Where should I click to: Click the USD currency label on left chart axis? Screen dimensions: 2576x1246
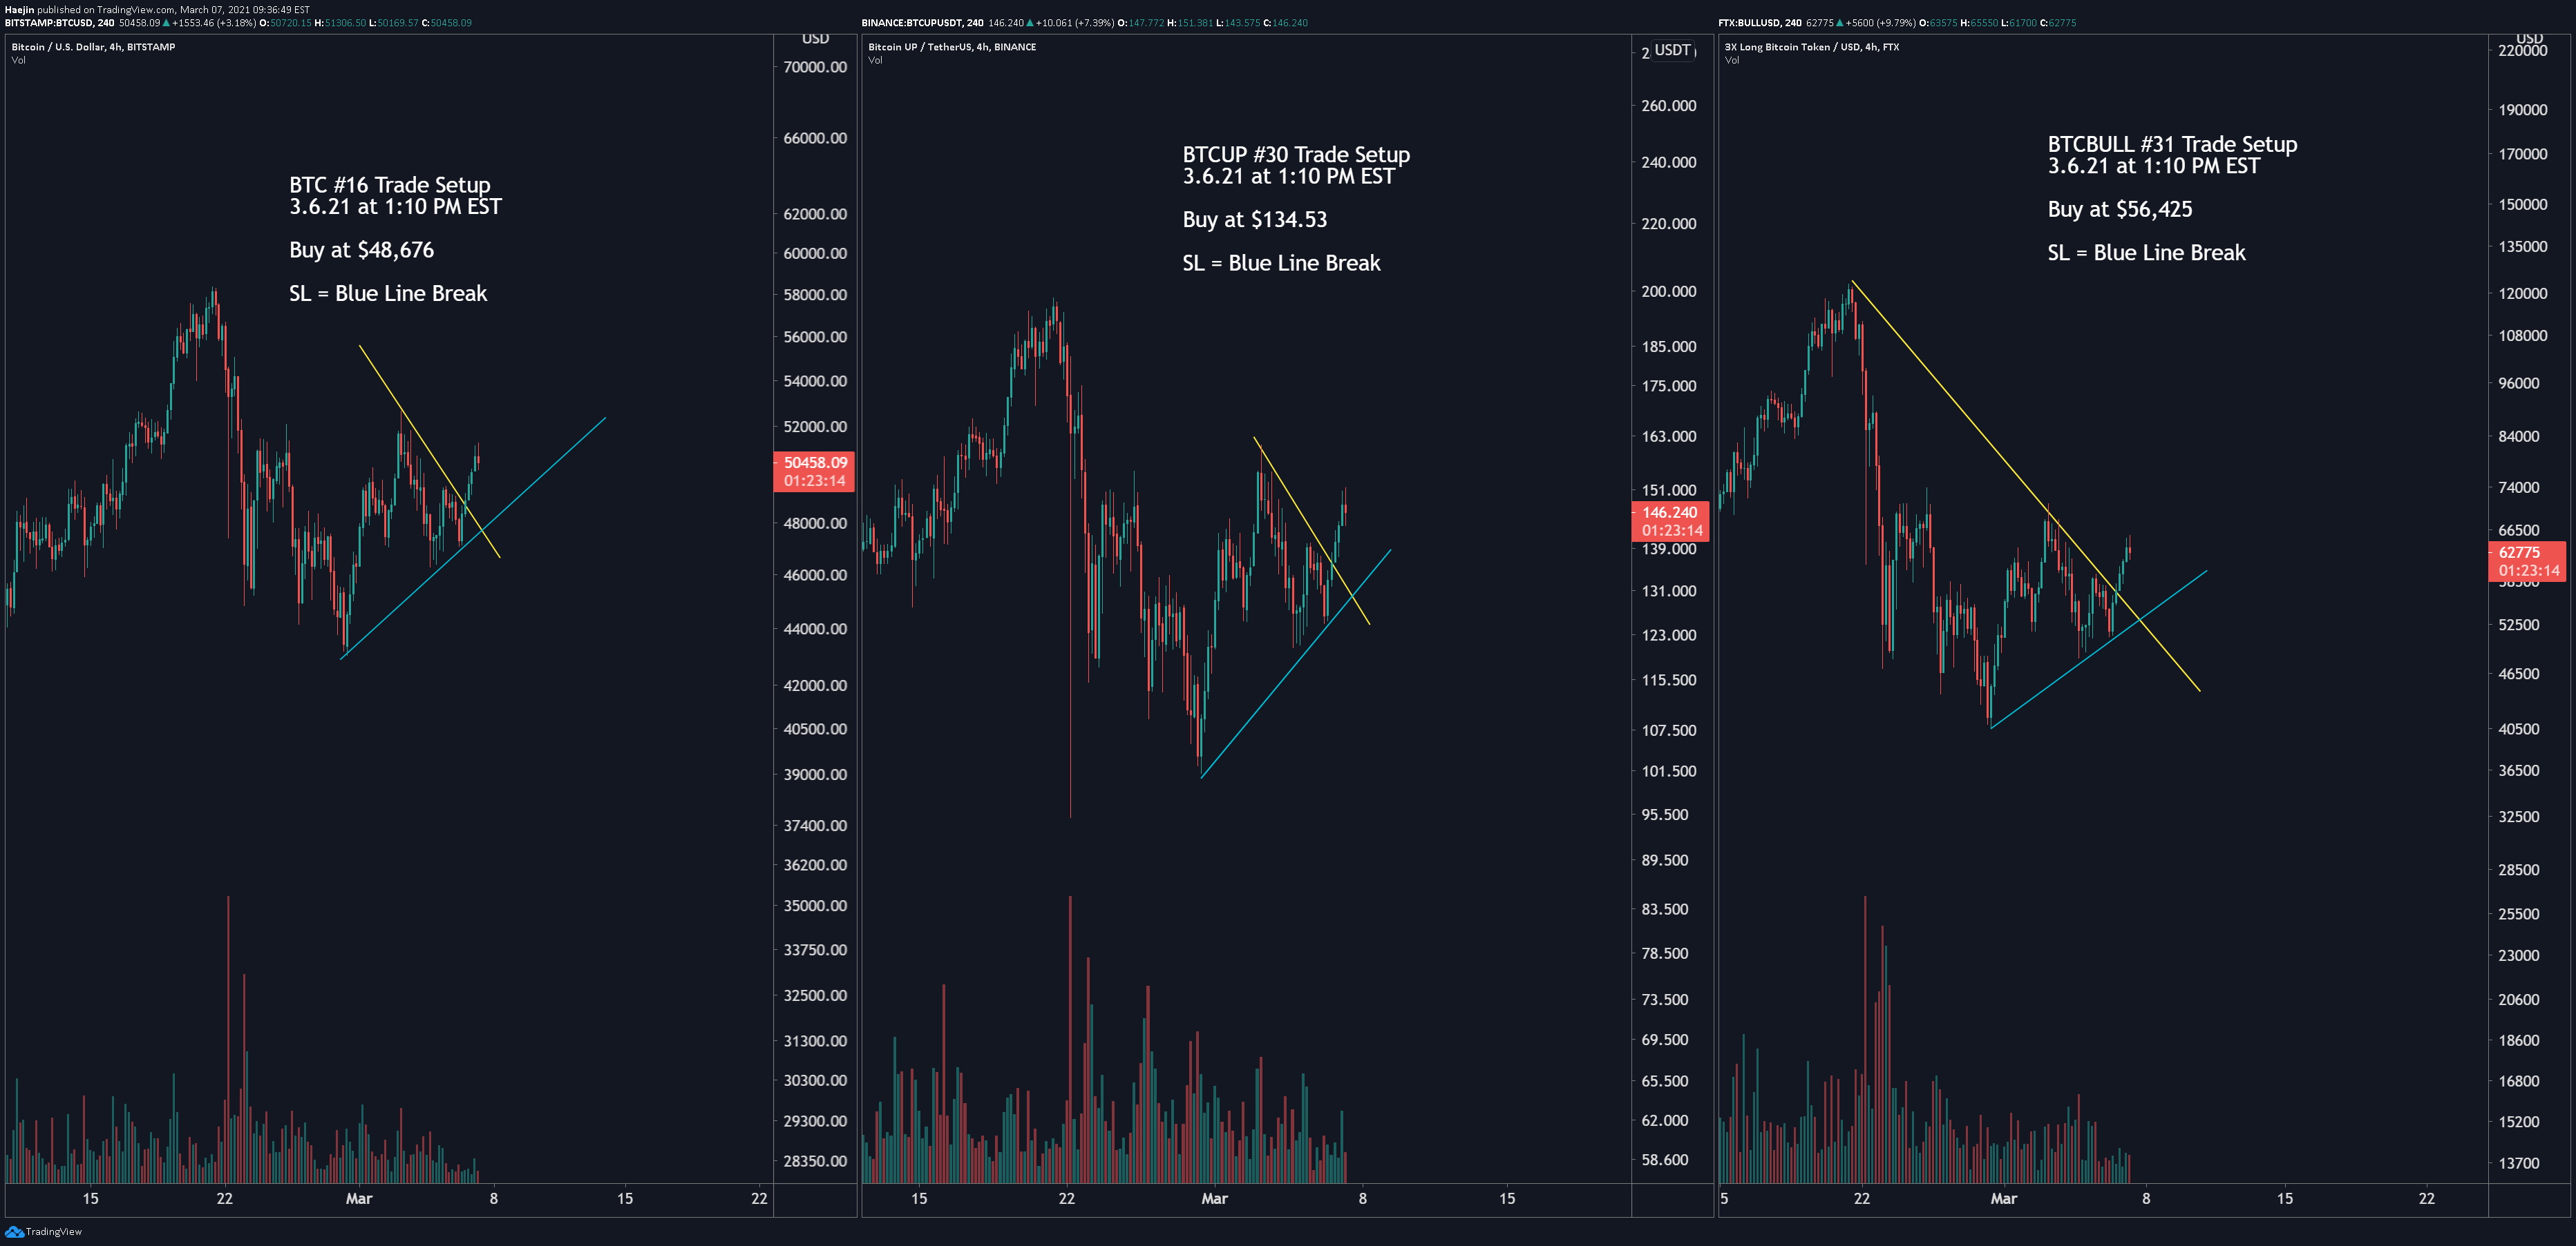coord(815,39)
